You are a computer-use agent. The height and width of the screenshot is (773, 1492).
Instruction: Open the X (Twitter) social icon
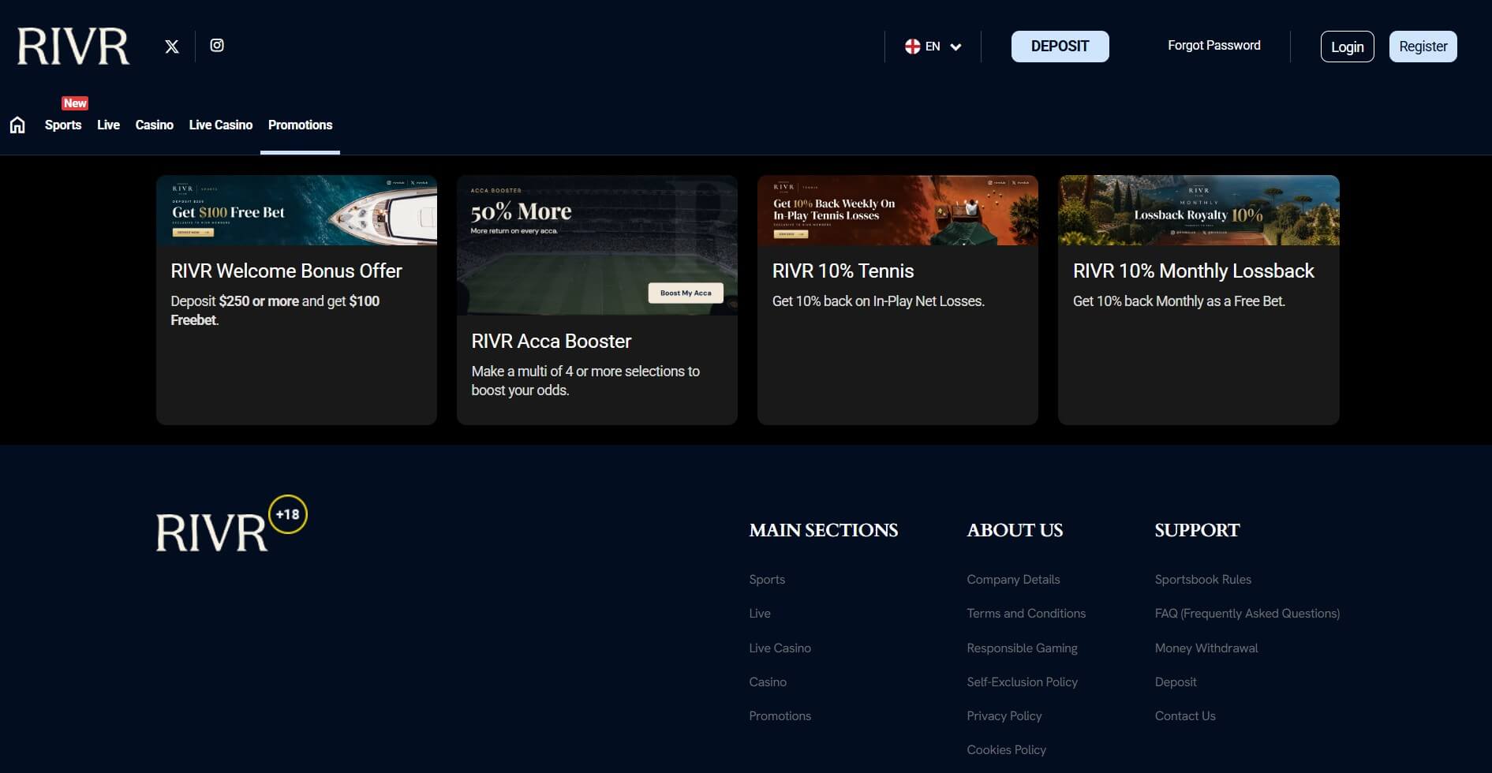tap(172, 47)
